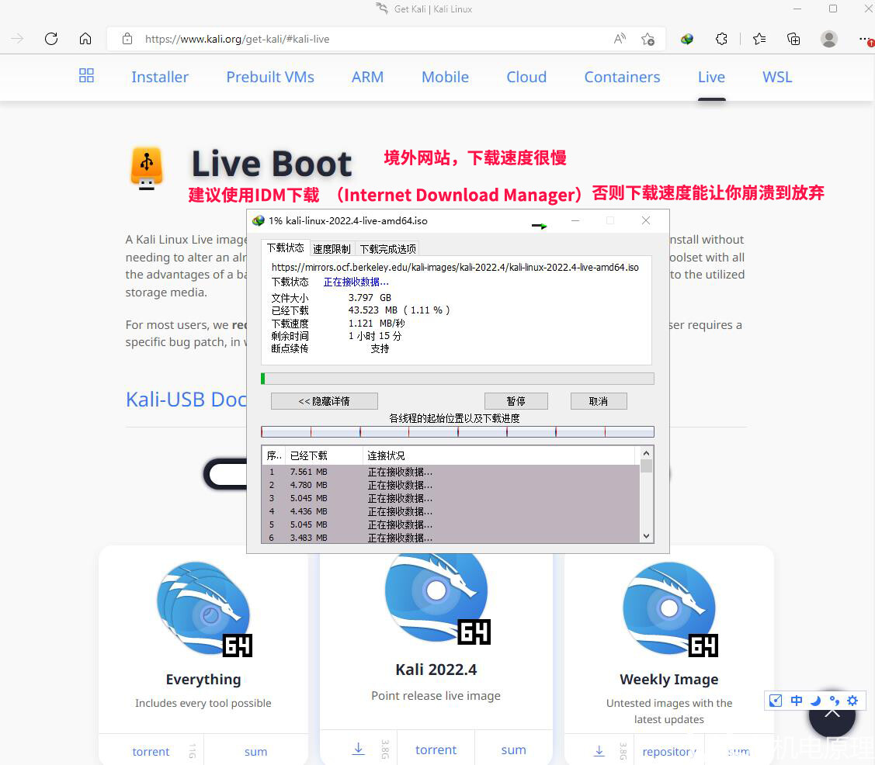Open the Kali-USB Doc link

[186, 400]
